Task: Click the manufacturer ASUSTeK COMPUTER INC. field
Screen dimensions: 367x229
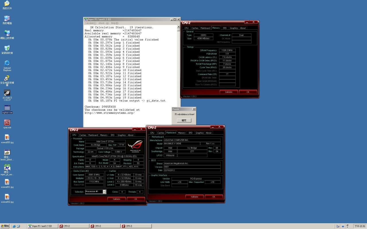Action: tap(192, 140)
